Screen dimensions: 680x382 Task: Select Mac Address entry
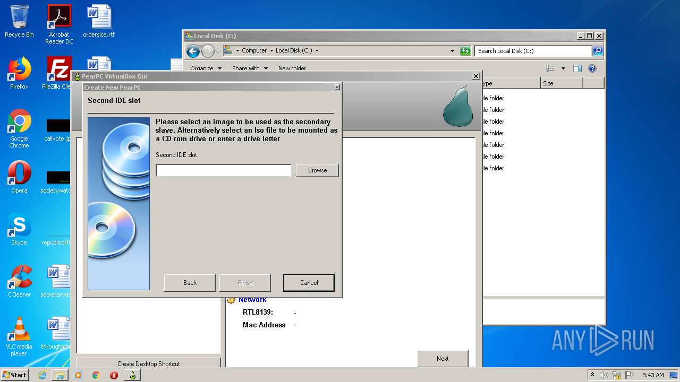264,325
